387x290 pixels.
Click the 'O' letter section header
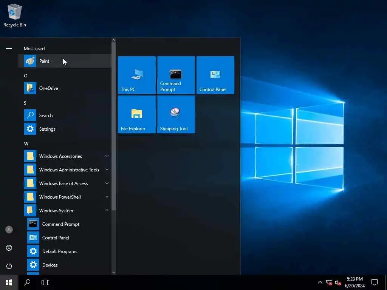26,76
